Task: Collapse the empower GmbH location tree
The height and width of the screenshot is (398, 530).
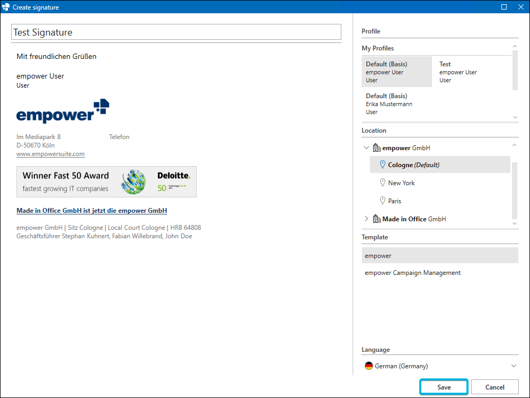Action: coord(366,148)
